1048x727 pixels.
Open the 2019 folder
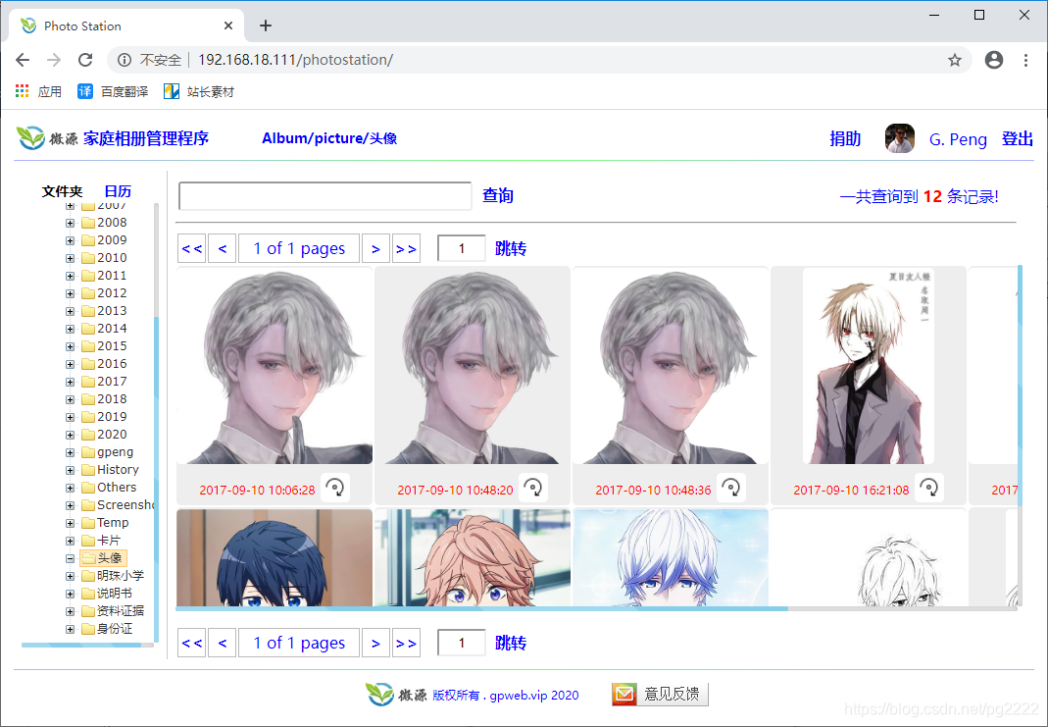coord(104,417)
